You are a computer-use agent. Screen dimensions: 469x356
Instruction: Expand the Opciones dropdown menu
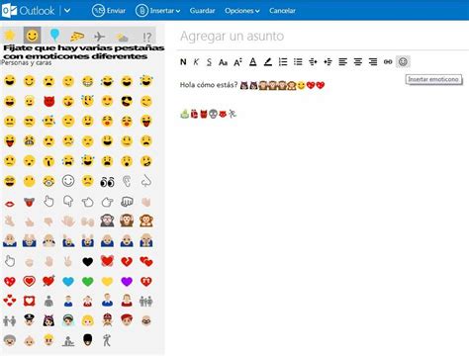[x=242, y=11]
